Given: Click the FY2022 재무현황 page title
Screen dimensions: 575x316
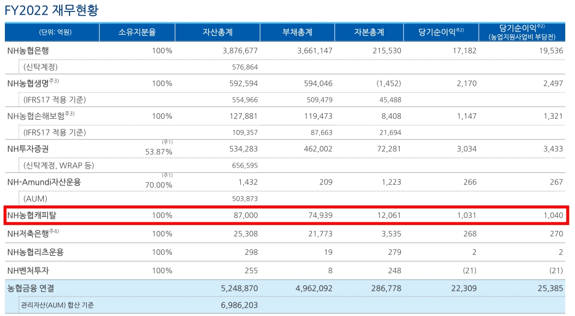Looking at the screenshot, I should click(52, 9).
